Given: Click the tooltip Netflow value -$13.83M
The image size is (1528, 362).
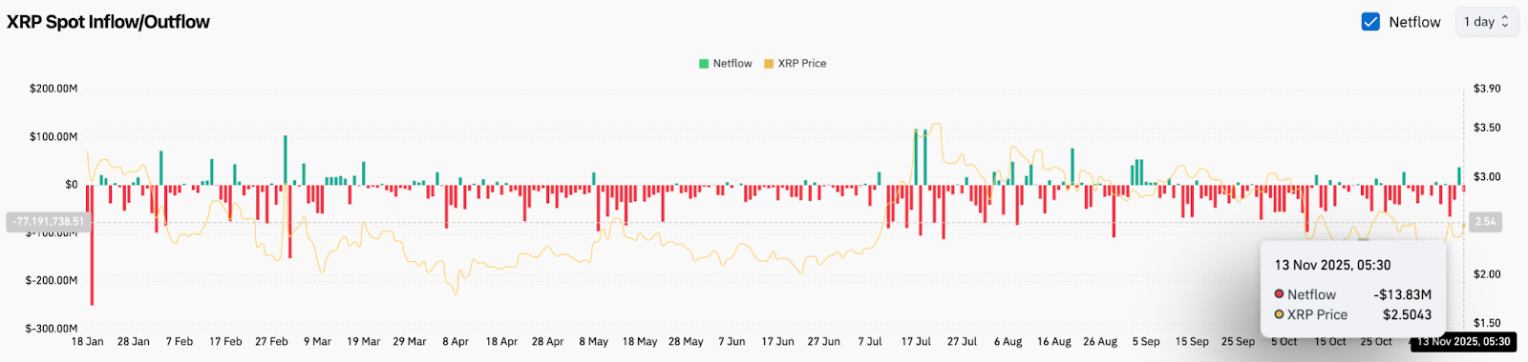Looking at the screenshot, I should pyautogui.click(x=1403, y=295).
